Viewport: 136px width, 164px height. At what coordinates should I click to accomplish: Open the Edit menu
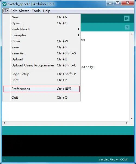(14, 11)
